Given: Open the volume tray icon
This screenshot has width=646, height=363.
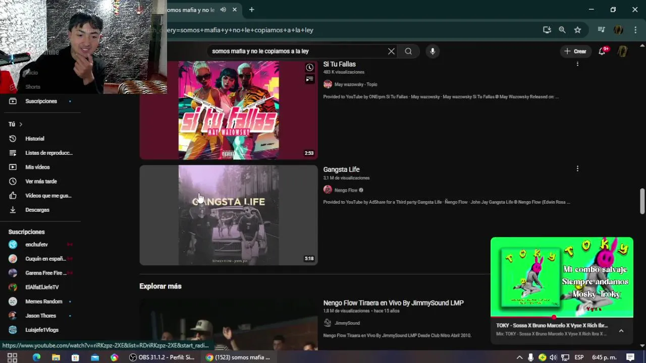Looking at the screenshot, I should point(554,357).
